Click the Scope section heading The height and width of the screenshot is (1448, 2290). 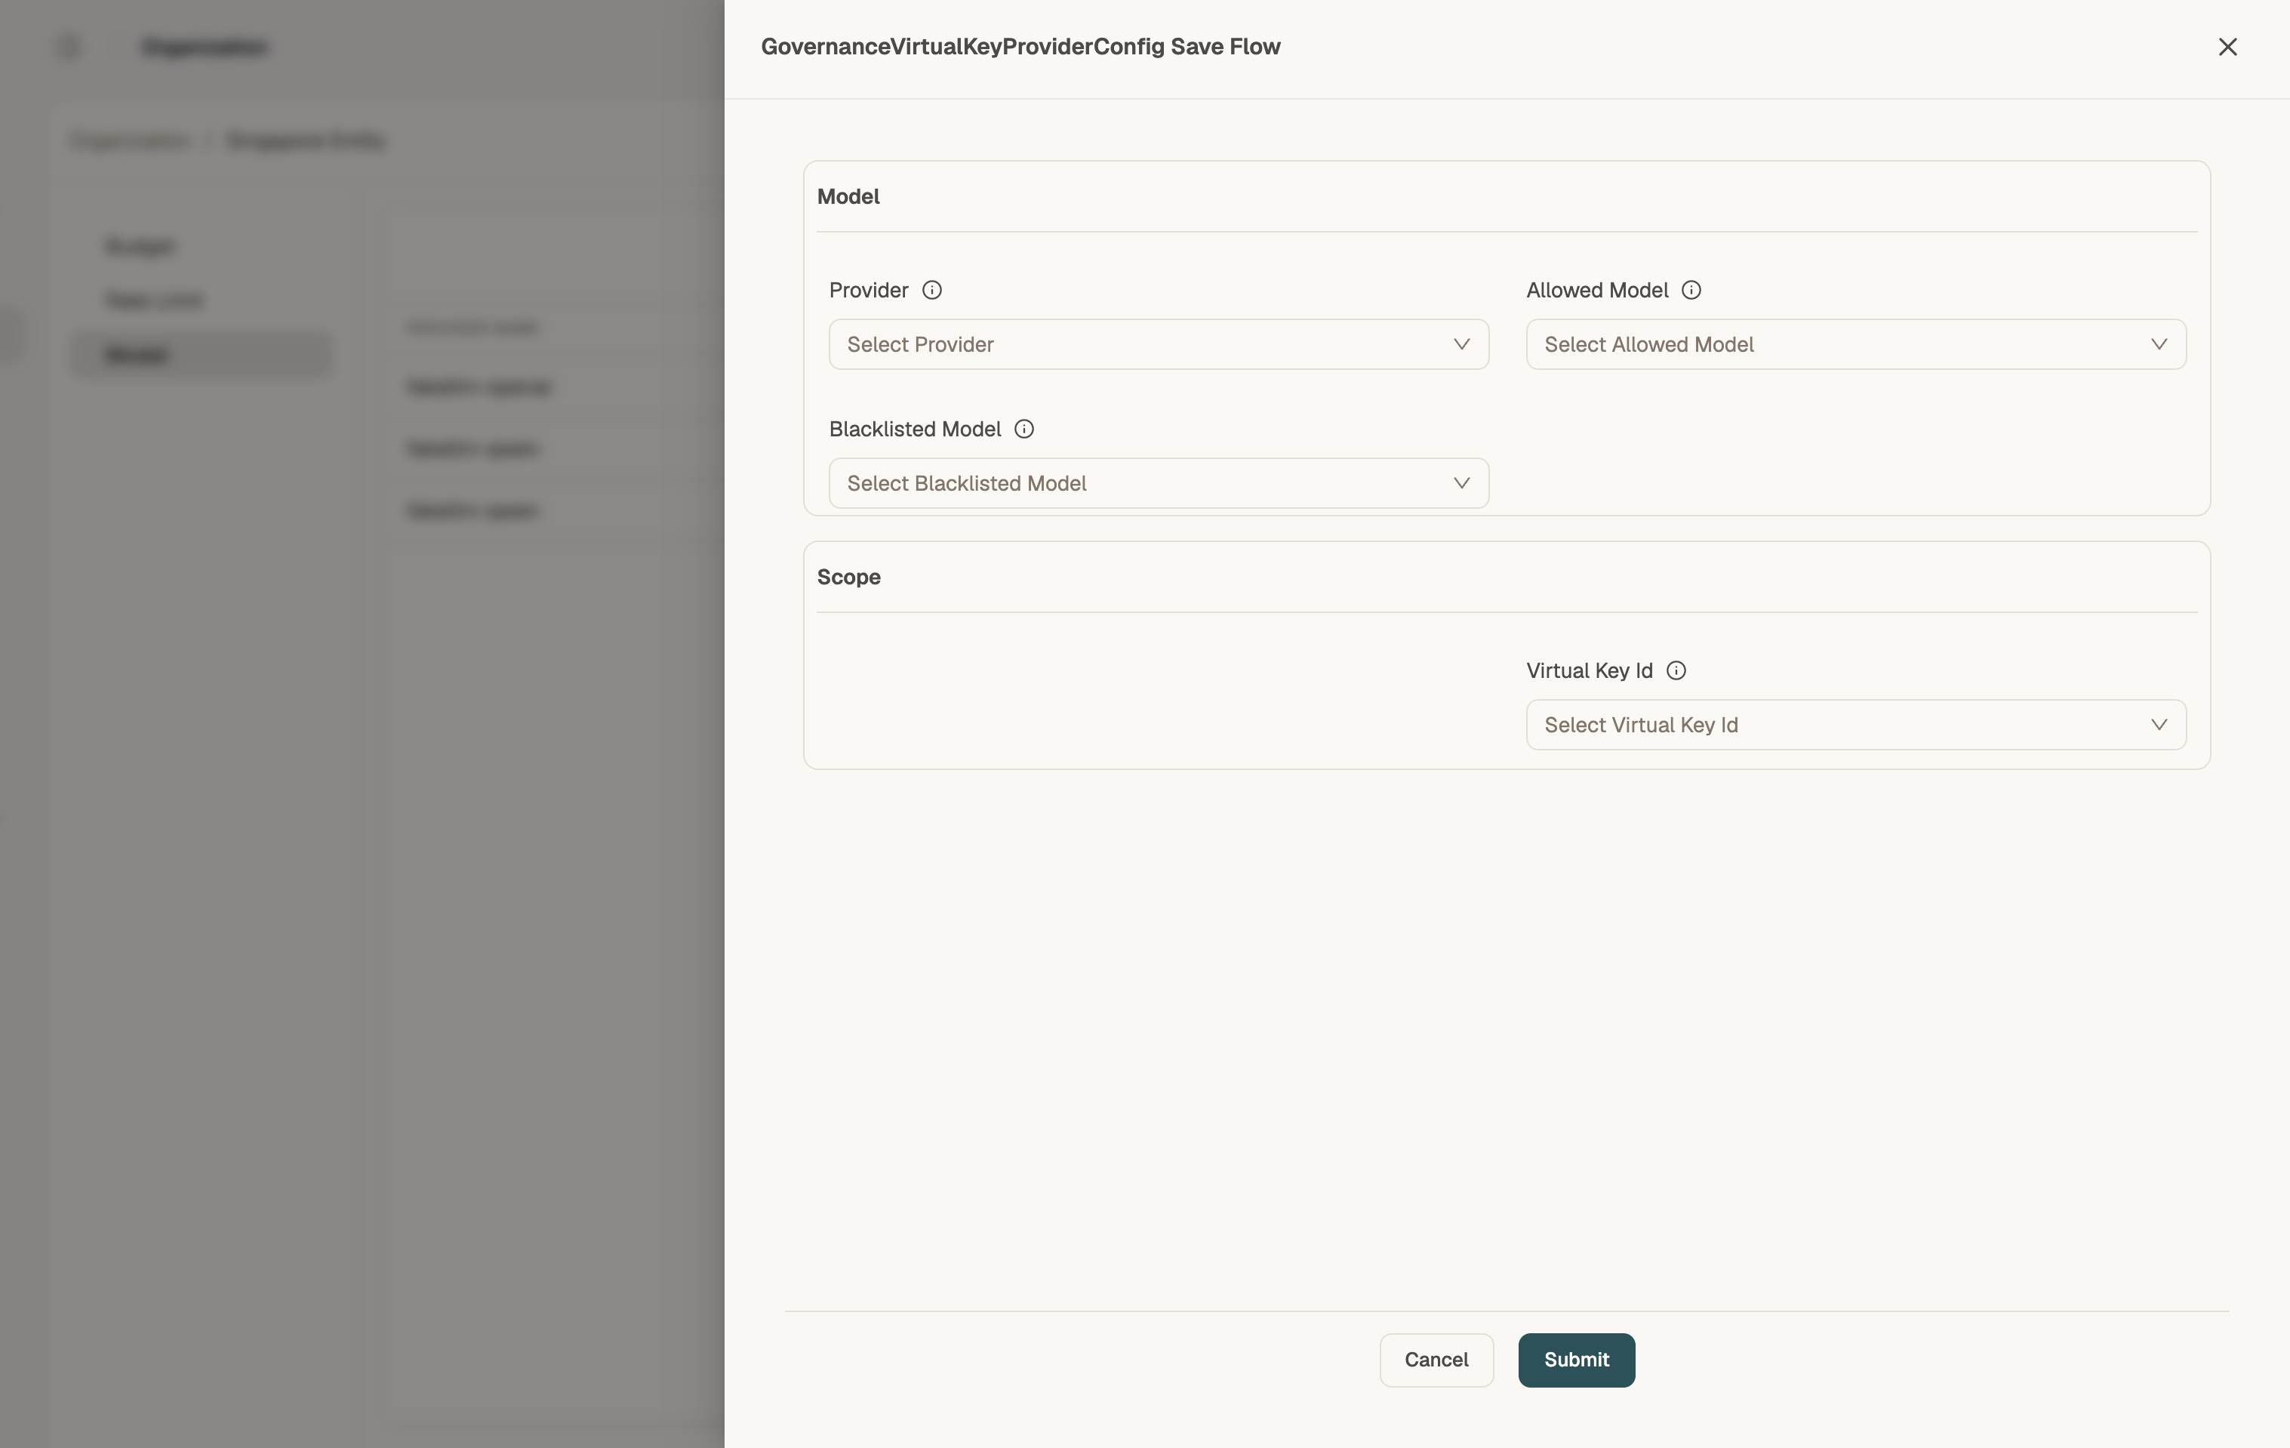tap(848, 578)
